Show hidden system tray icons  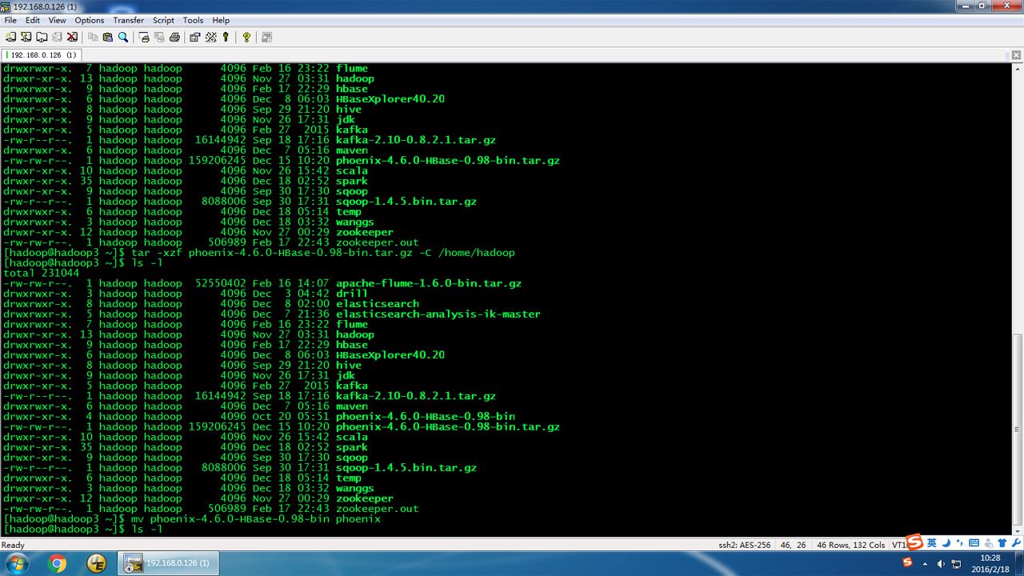coord(926,564)
